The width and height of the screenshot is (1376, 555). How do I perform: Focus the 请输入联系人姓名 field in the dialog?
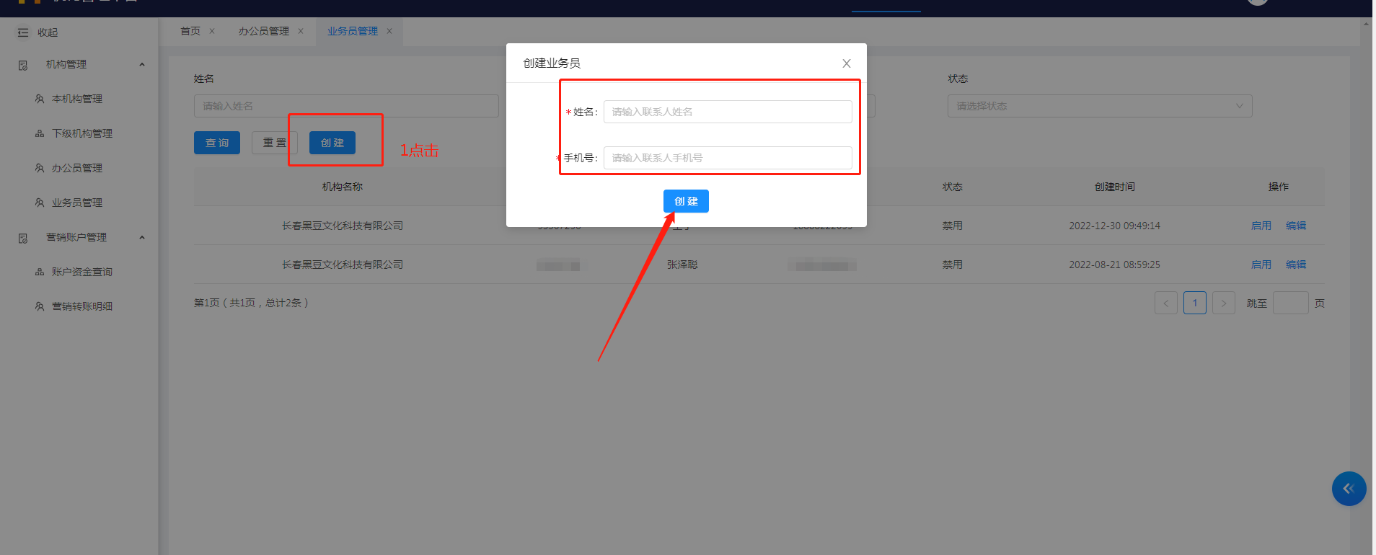click(x=728, y=112)
